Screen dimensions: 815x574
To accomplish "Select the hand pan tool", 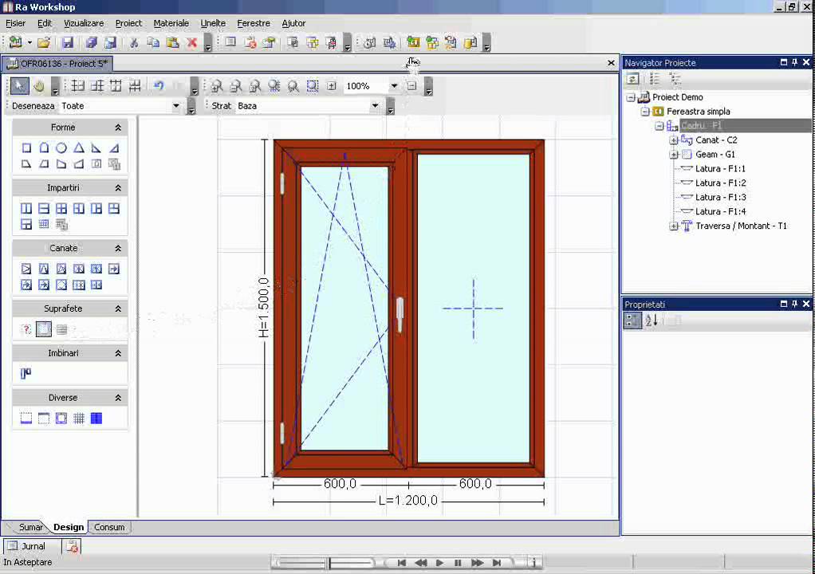I will pos(39,86).
